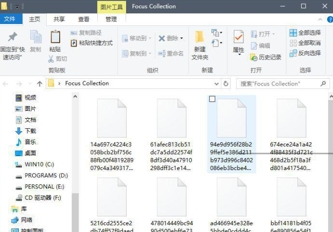Click the Cut scissors command
This screenshot has width=333, height=232.
coord(58,59)
